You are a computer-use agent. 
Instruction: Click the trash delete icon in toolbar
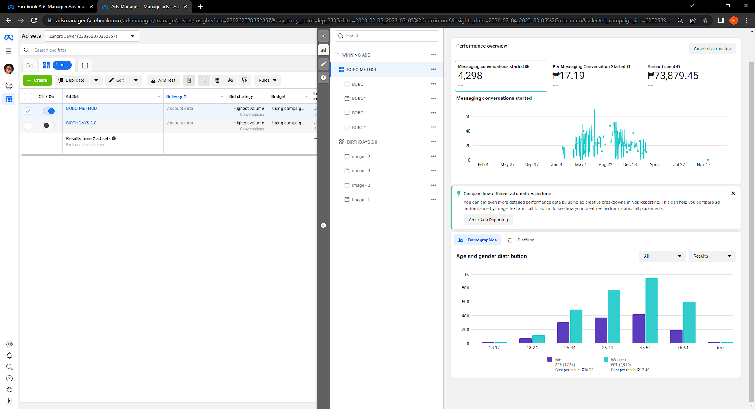pos(217,80)
